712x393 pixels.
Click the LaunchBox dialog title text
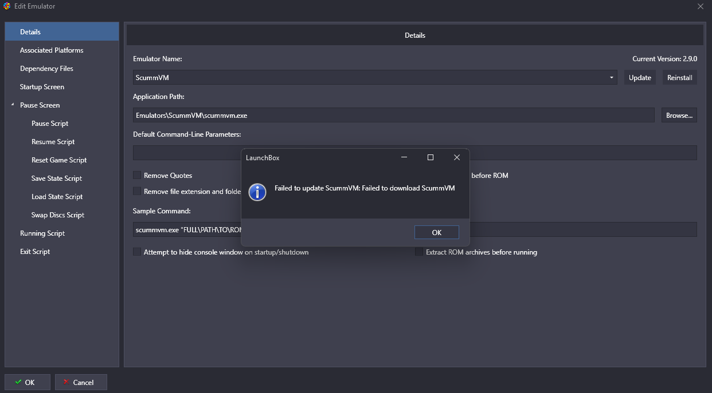(263, 157)
